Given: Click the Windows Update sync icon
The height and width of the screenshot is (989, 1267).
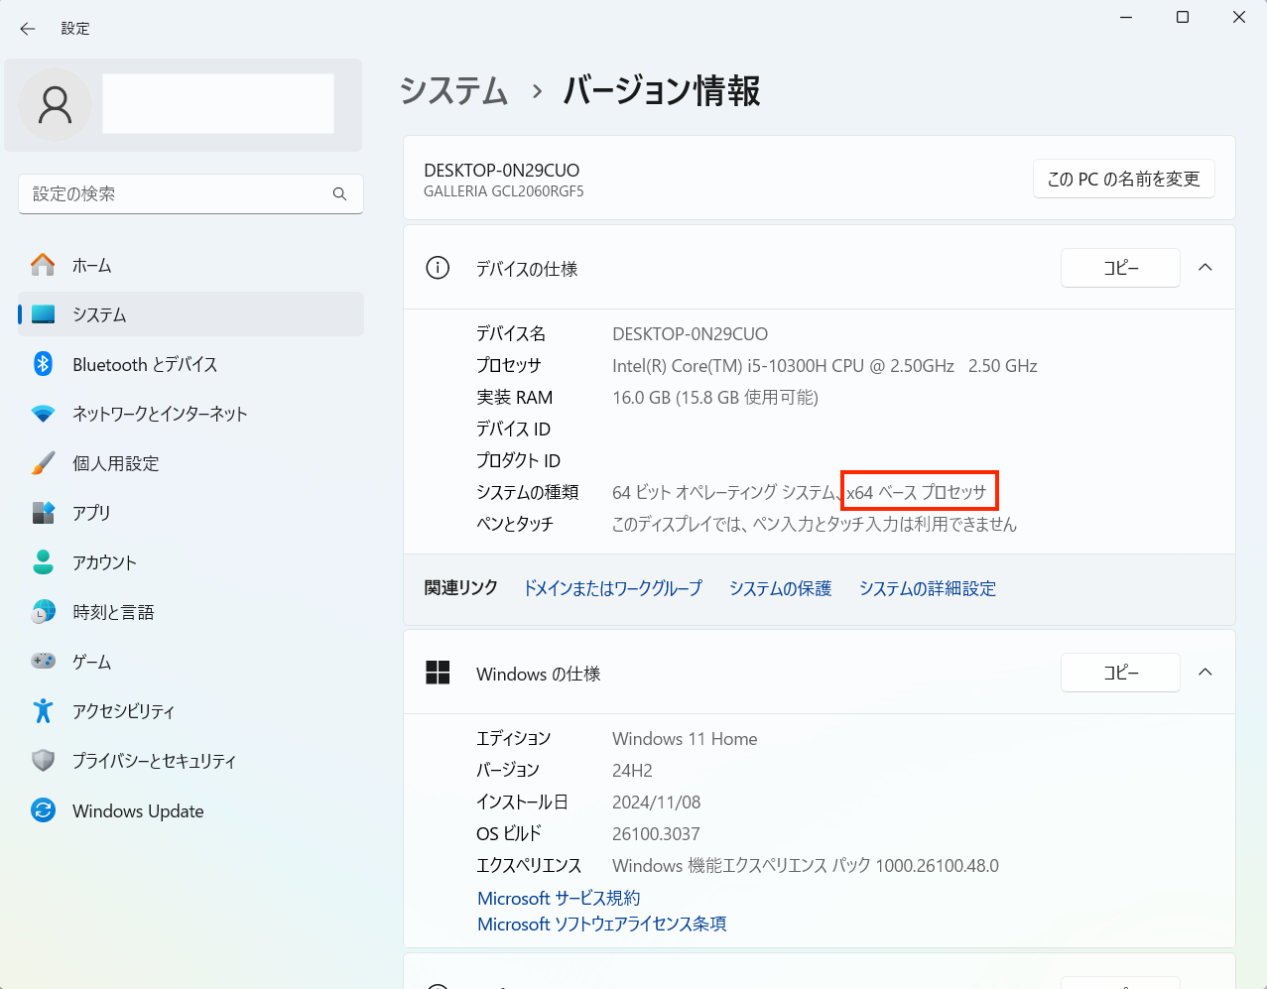Looking at the screenshot, I should (43, 810).
